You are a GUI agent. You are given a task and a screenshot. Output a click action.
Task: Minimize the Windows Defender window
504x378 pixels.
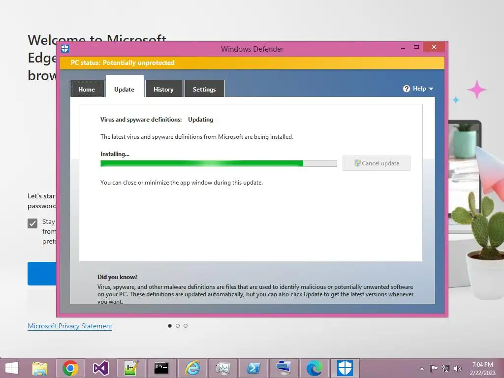coord(403,48)
